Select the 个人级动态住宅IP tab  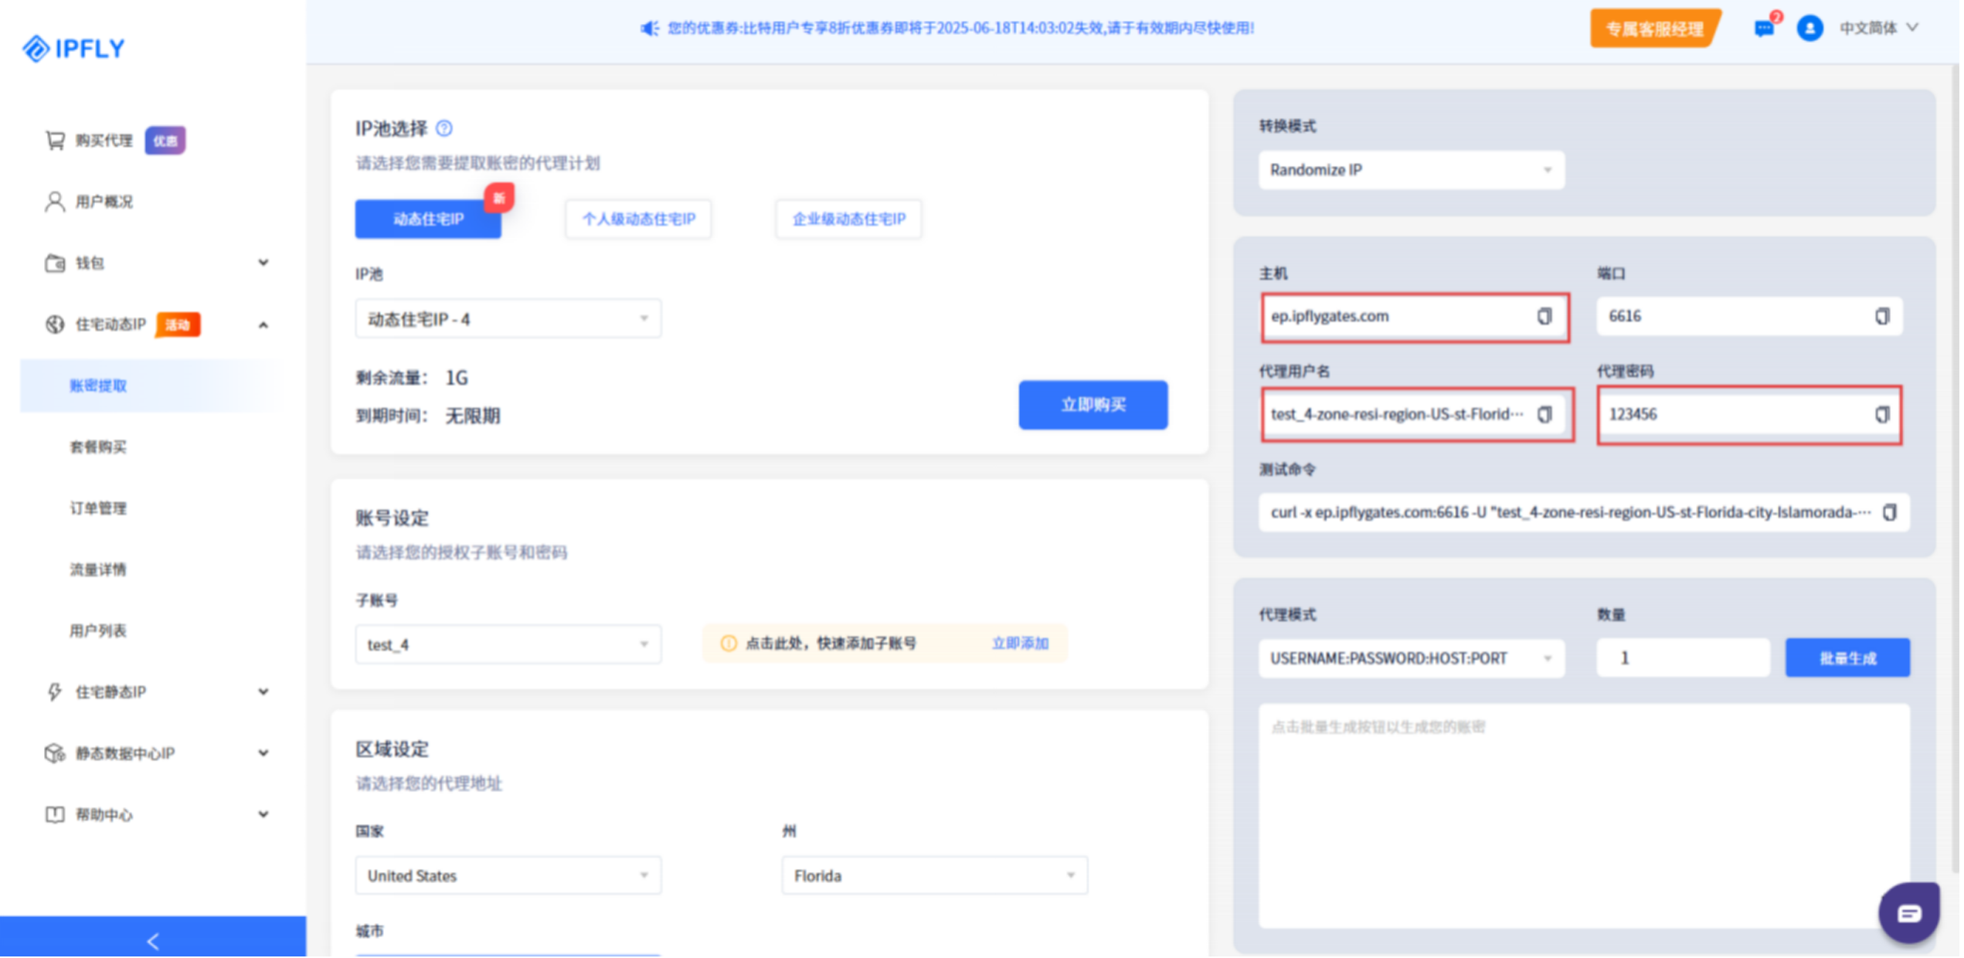[x=640, y=219]
